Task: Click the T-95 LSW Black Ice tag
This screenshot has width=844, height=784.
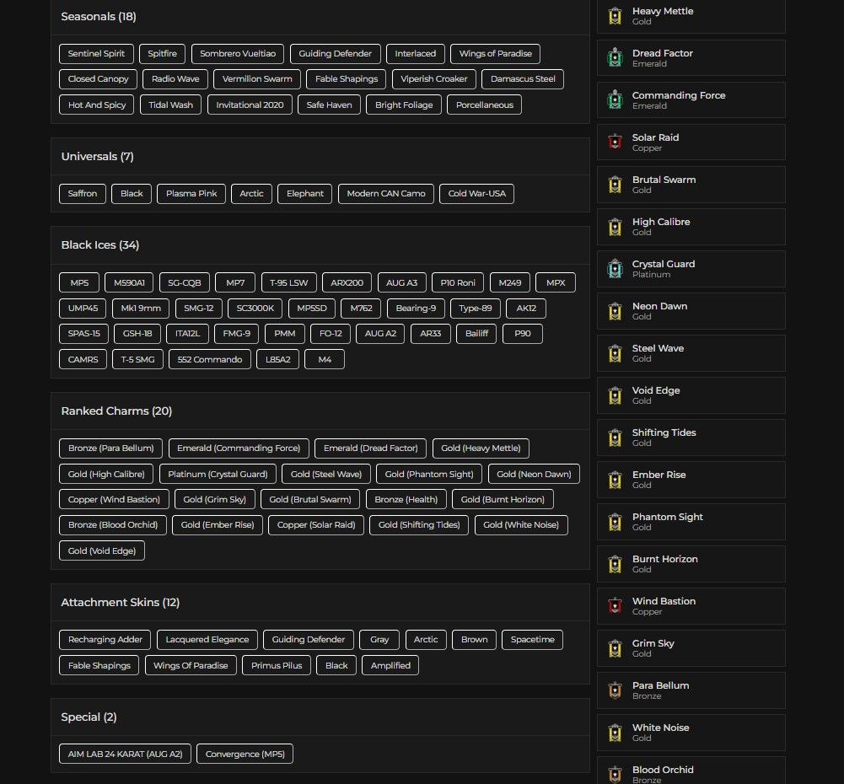Action: pyautogui.click(x=289, y=282)
